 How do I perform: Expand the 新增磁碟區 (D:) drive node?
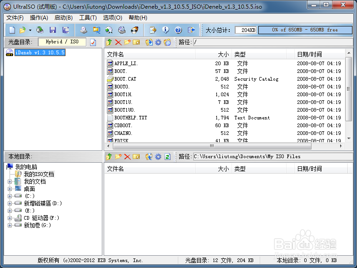click(10, 203)
